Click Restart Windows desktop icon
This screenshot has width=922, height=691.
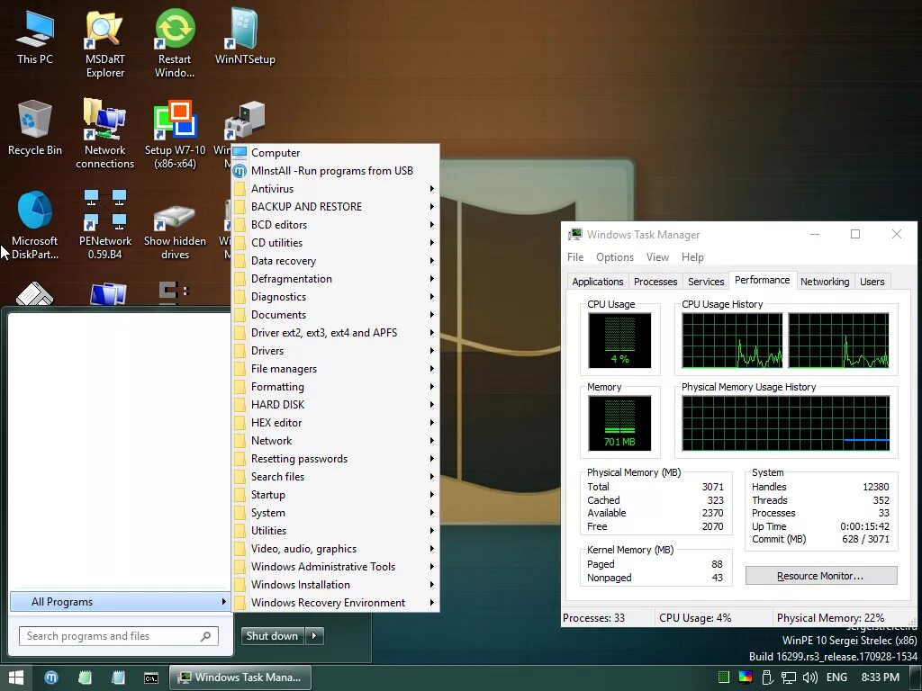[x=175, y=43]
